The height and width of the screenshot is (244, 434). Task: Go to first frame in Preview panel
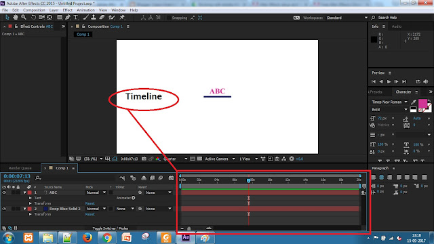click(374, 81)
